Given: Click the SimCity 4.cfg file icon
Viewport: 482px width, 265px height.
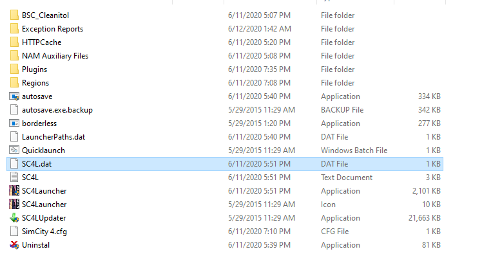Looking at the screenshot, I should [14, 232].
